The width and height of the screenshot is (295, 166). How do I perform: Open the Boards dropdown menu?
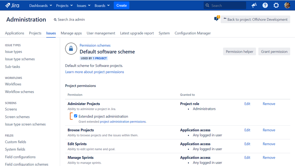102,5
